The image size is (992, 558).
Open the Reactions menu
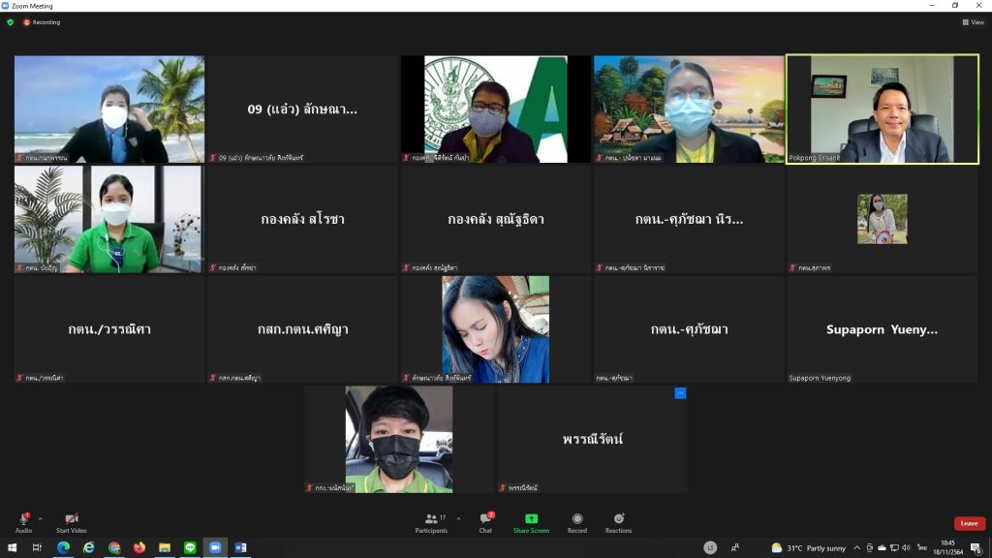coord(618,521)
